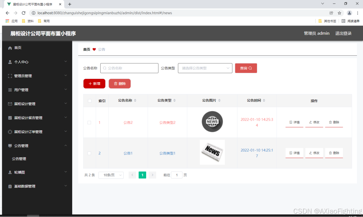Click the 查询 search button

coord(246,68)
